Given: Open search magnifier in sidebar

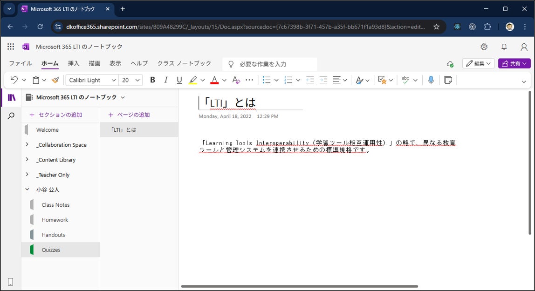Looking at the screenshot, I should [x=11, y=116].
